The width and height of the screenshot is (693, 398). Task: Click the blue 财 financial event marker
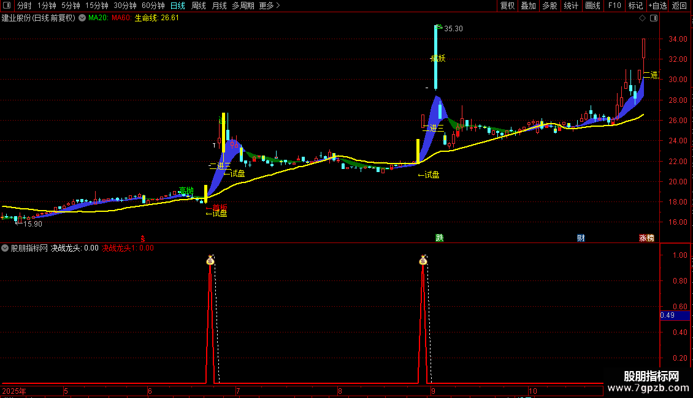tap(581, 238)
